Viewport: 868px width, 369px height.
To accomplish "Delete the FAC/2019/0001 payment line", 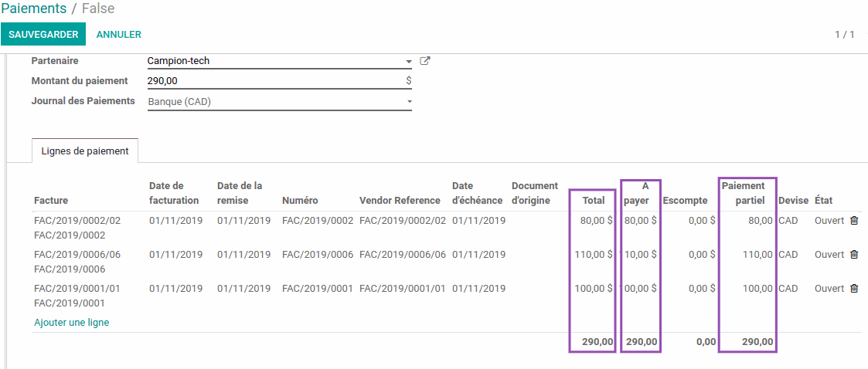I will pos(854,289).
